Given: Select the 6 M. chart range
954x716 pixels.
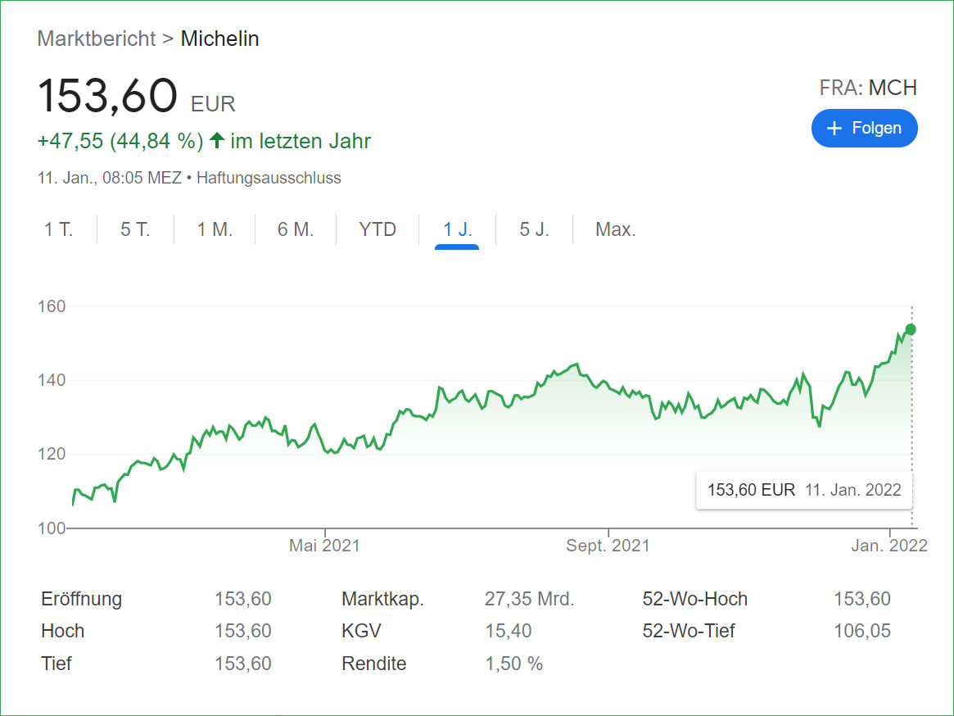Looking at the screenshot, I should click(296, 229).
